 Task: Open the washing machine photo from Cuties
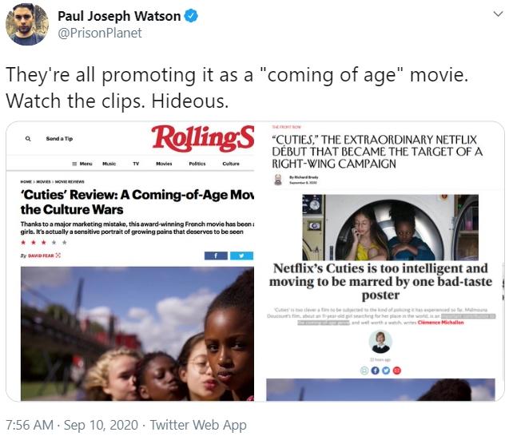tap(390, 227)
